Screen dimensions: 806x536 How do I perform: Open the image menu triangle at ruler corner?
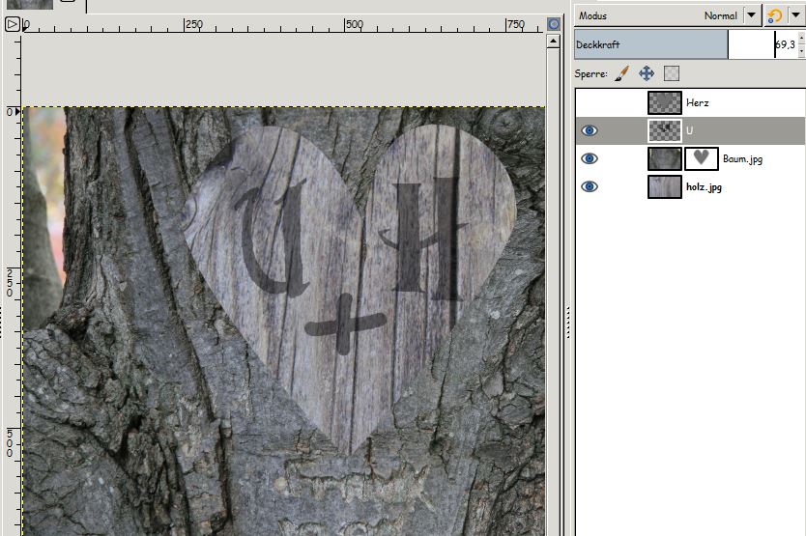point(12,24)
